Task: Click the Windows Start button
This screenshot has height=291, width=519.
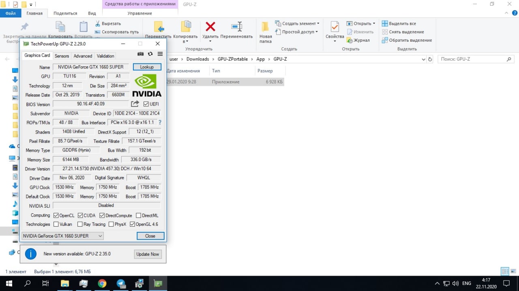Action: click(9, 283)
